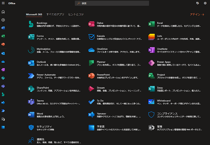Open the app launcher waffle icon
210x145 pixels.
click(3, 3)
